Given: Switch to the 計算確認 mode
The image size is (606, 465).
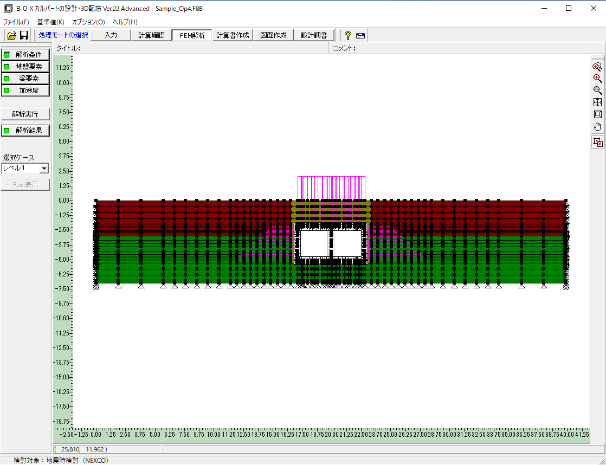Looking at the screenshot, I should pos(152,35).
